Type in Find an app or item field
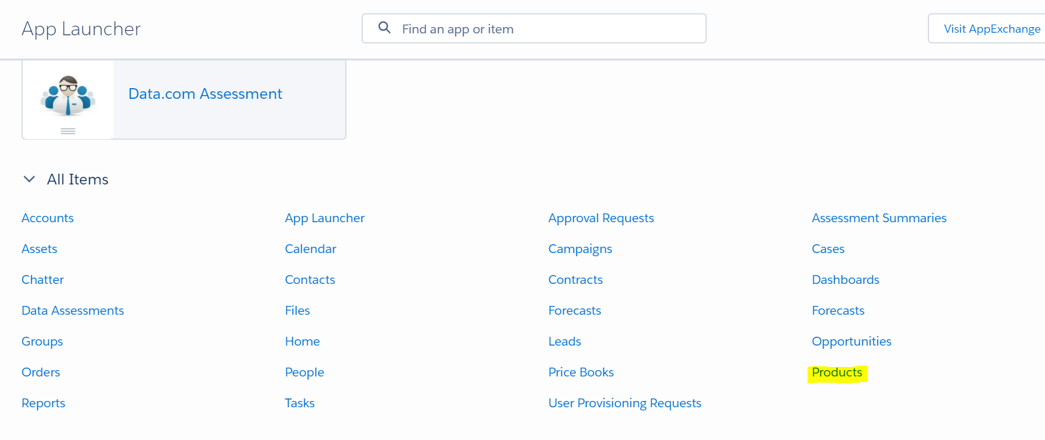Image resolution: width=1045 pixels, height=440 pixels. click(542, 29)
